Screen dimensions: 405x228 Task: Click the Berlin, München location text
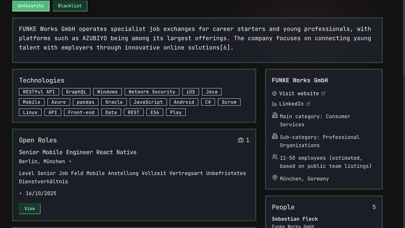tap(42, 161)
